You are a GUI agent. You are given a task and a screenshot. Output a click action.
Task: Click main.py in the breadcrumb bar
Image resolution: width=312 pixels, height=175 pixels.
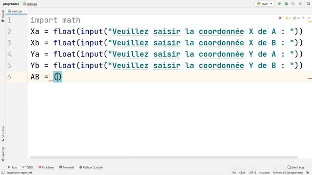pyautogui.click(x=30, y=4)
